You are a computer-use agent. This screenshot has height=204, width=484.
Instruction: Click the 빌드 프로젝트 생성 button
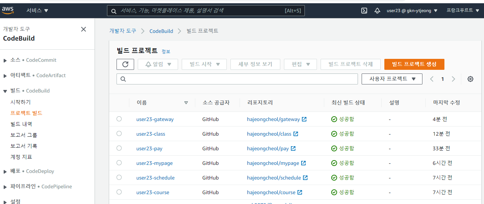tap(414, 64)
